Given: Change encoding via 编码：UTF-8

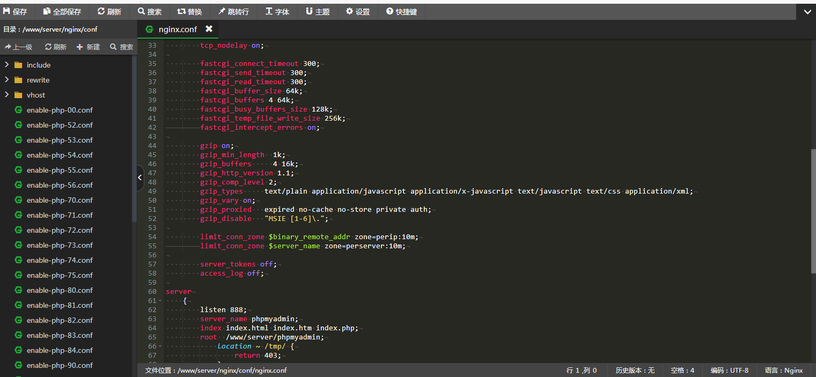Looking at the screenshot, I should (x=730, y=370).
